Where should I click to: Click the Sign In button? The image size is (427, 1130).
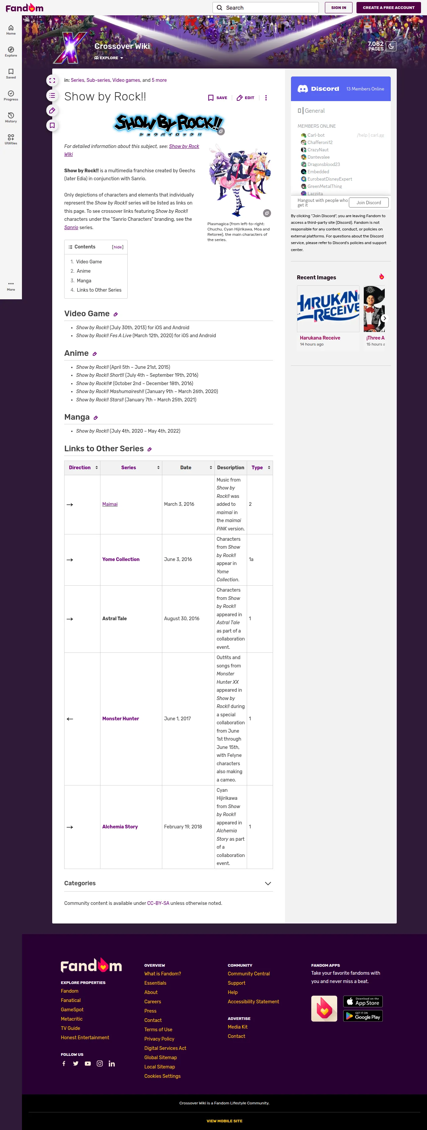click(339, 7)
